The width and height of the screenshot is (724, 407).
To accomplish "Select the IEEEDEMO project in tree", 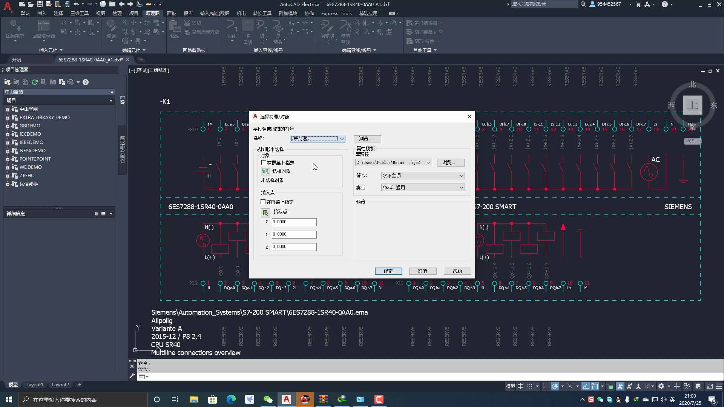I will tap(31, 142).
